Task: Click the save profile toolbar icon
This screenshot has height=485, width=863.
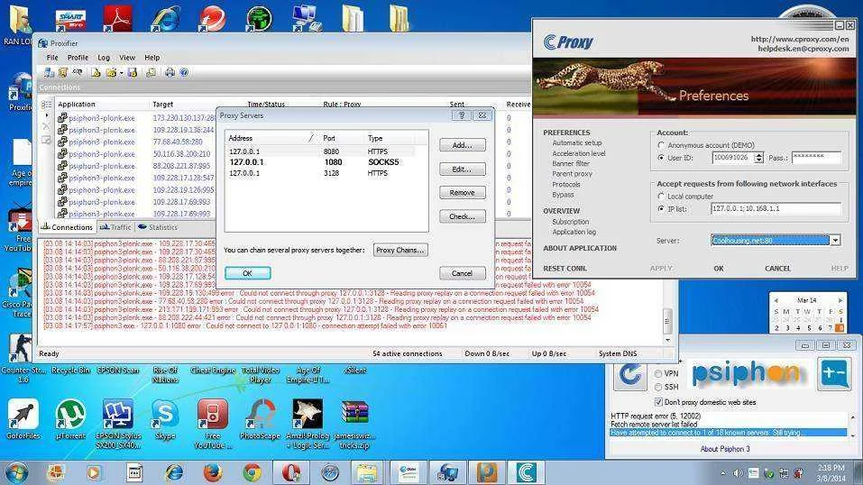Action: pyautogui.click(x=132, y=73)
